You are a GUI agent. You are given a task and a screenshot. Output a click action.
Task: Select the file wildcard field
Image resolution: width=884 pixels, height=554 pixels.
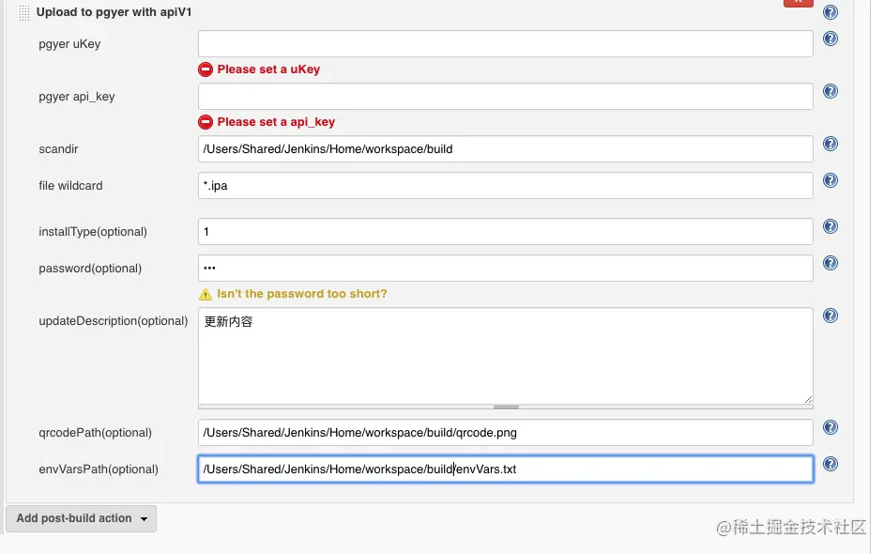point(505,186)
